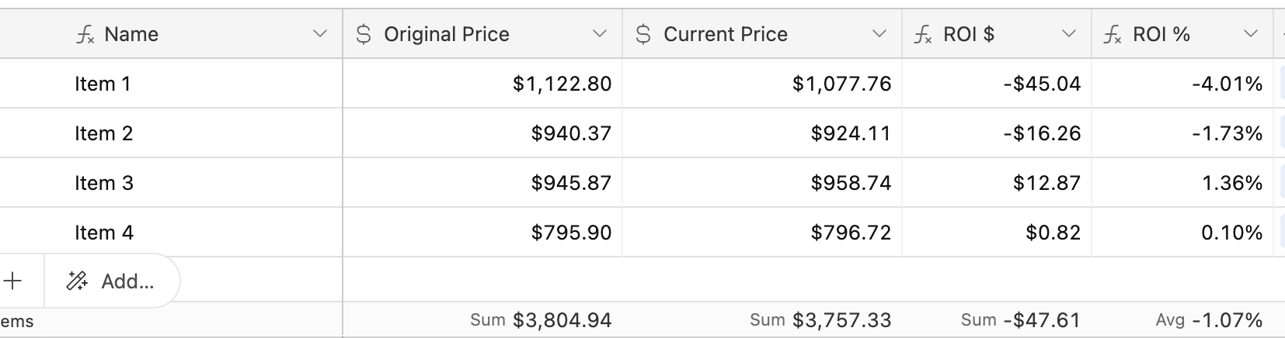The width and height of the screenshot is (1285, 338).
Task: Click the currency icon beside Original Price
Action: (363, 34)
